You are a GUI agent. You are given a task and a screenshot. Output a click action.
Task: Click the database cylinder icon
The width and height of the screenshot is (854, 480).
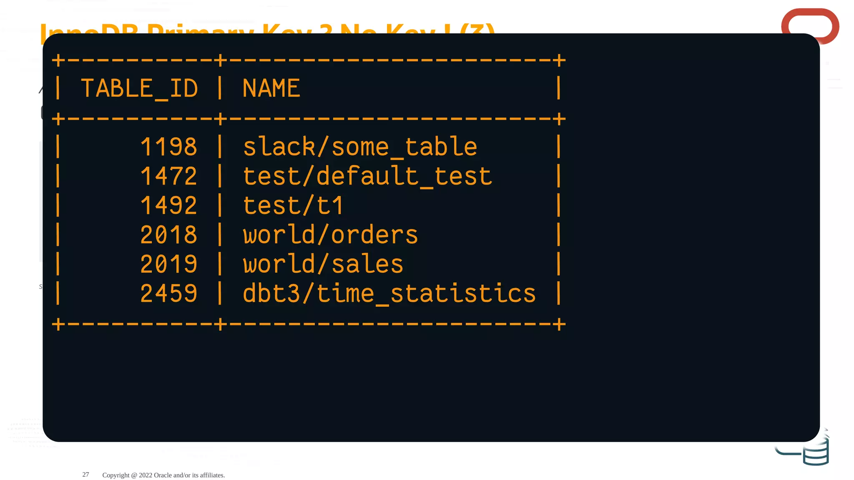[816, 451]
